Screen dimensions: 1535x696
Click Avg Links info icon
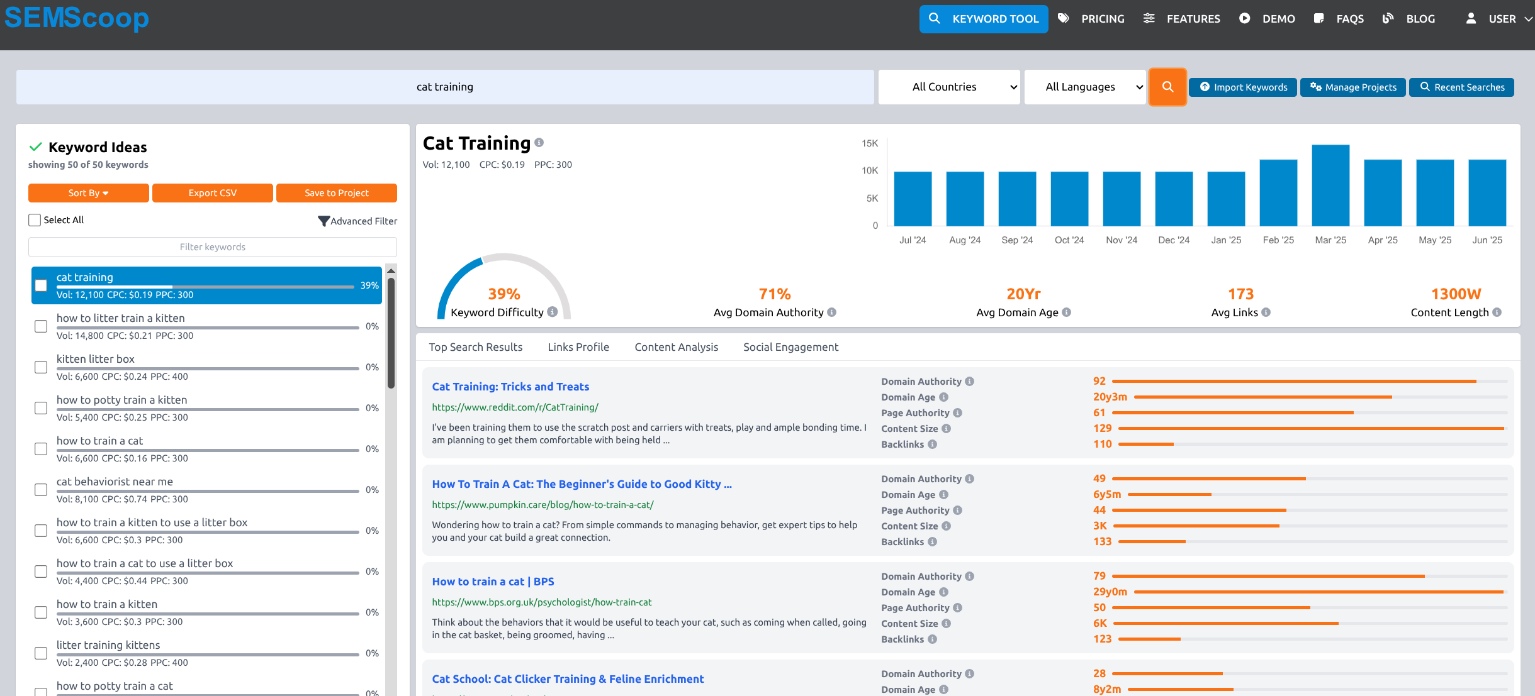[1266, 312]
